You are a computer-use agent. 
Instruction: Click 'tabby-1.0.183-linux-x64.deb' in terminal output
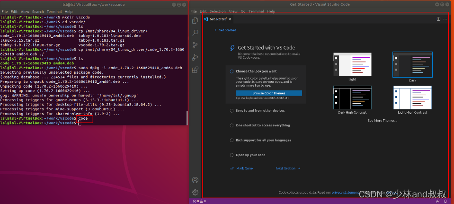(x=109, y=35)
